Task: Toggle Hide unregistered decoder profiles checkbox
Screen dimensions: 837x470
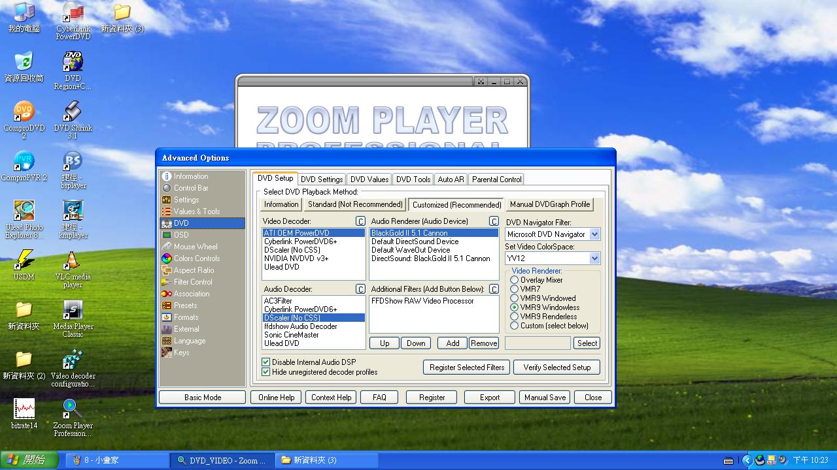Action: [266, 372]
